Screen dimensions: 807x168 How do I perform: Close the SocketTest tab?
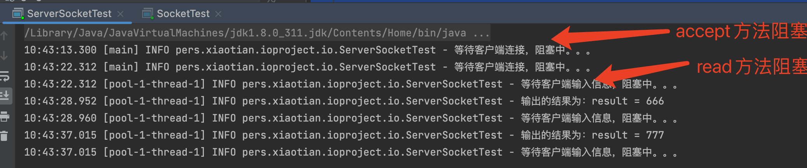pyautogui.click(x=218, y=14)
